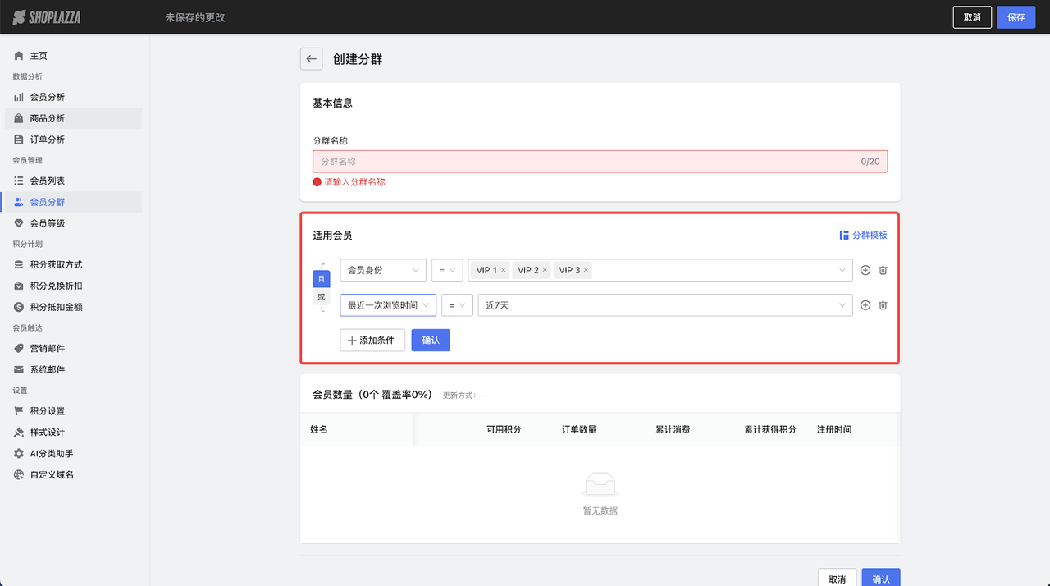Open 会员列表 in sidebar
The width and height of the screenshot is (1050, 586).
coord(48,181)
